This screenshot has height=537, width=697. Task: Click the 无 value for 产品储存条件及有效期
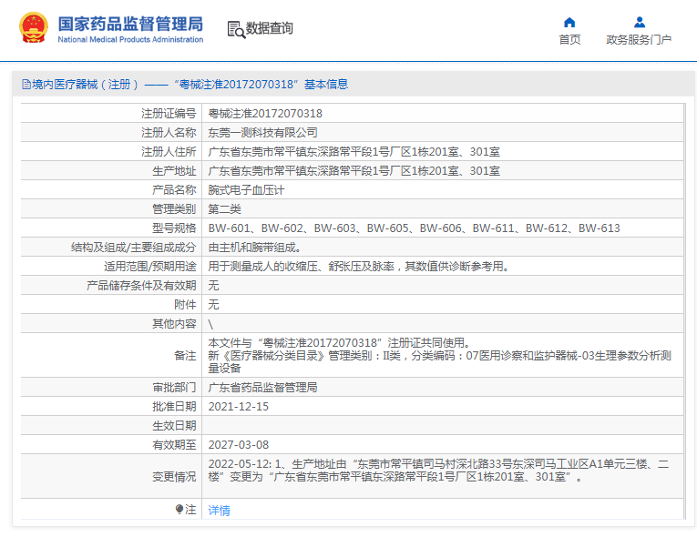[213, 286]
